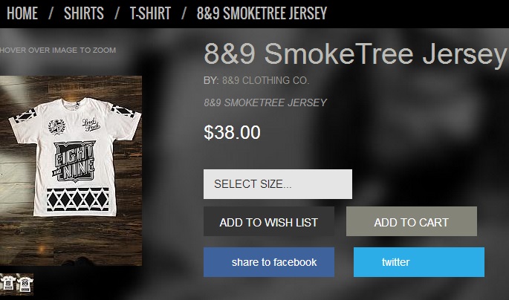Select the first front-view shirt thumbnail
The image size is (509, 300).
[x=8, y=284]
